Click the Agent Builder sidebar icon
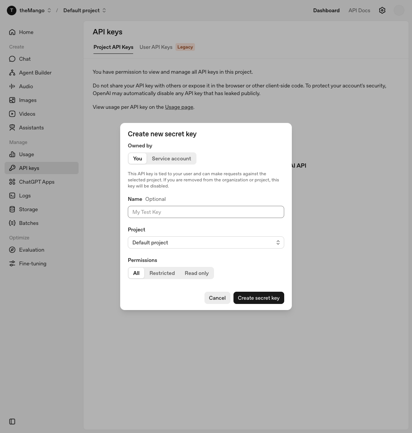The image size is (412, 433). pyautogui.click(x=12, y=73)
